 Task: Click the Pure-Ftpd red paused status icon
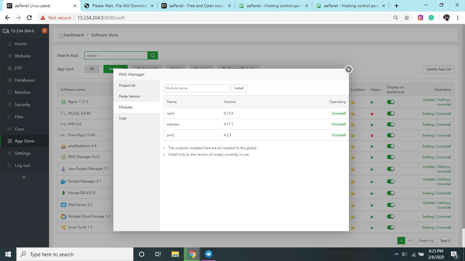[372, 136]
